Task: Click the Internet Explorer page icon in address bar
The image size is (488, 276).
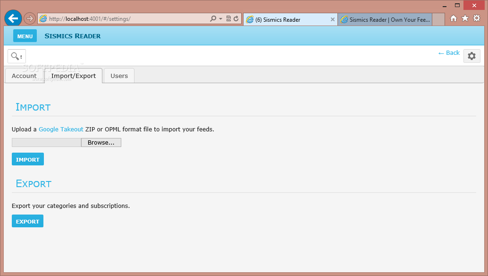Action: point(43,19)
